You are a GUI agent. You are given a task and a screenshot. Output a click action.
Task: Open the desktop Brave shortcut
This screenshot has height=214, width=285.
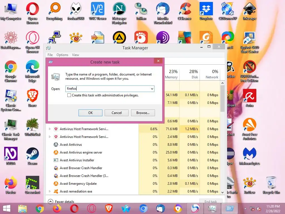[33, 98]
